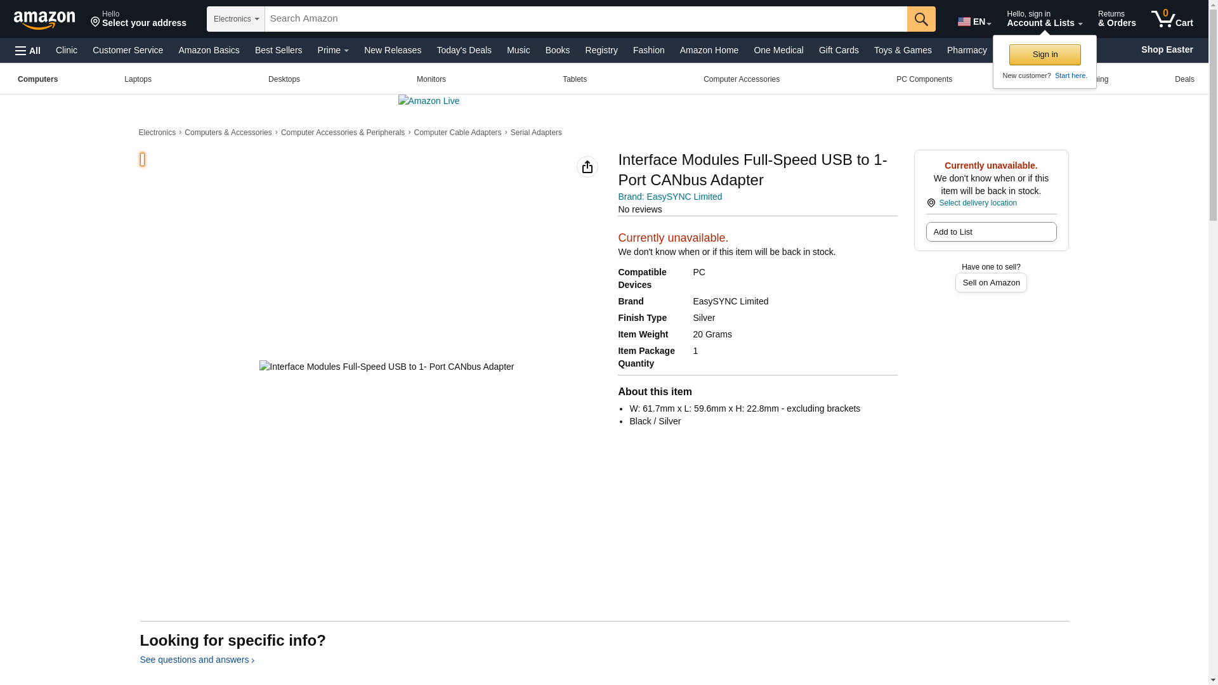The image size is (1218, 685).
Task: Click the Amazon logo
Action: pyautogui.click(x=44, y=20)
